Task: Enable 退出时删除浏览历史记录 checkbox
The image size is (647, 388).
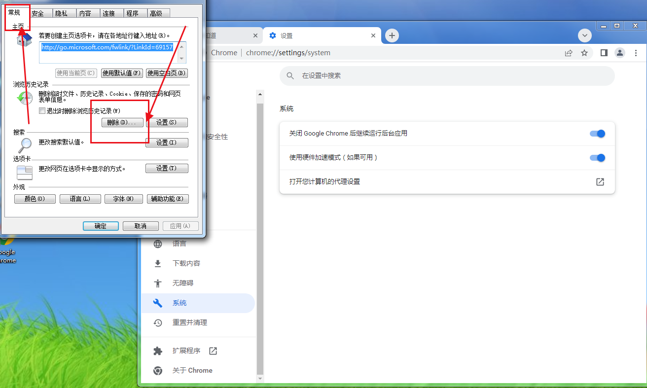Action: (x=42, y=111)
